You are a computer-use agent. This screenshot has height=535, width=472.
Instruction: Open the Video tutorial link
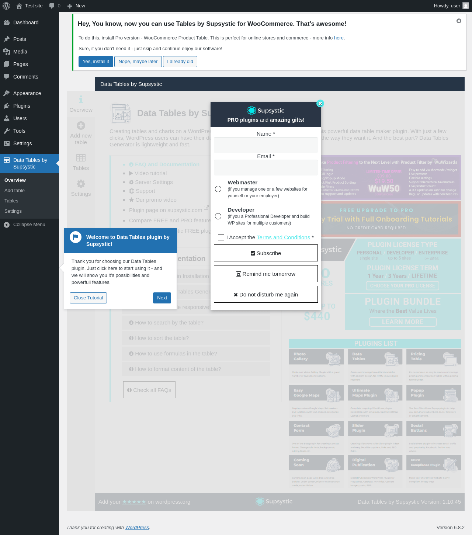click(x=148, y=173)
